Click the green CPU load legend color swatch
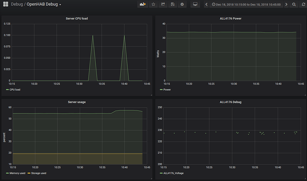The image size is (307, 181). click(x=8, y=90)
